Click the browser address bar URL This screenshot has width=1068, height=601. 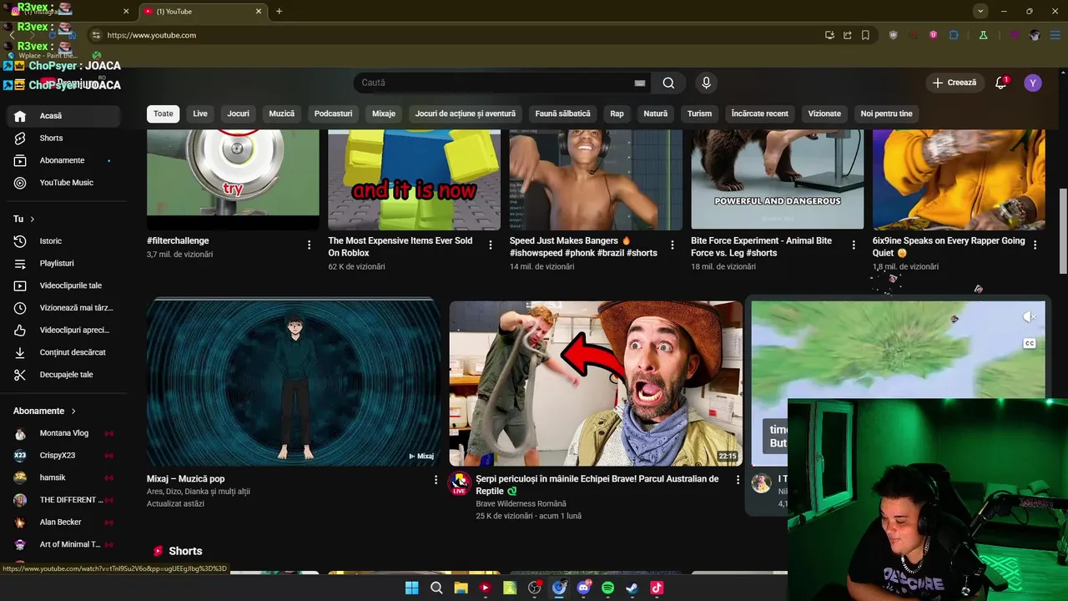coord(152,35)
